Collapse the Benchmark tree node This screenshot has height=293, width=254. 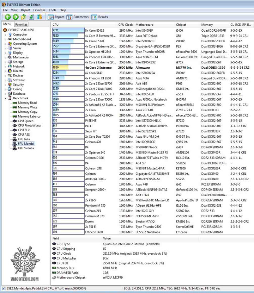coord(5,98)
